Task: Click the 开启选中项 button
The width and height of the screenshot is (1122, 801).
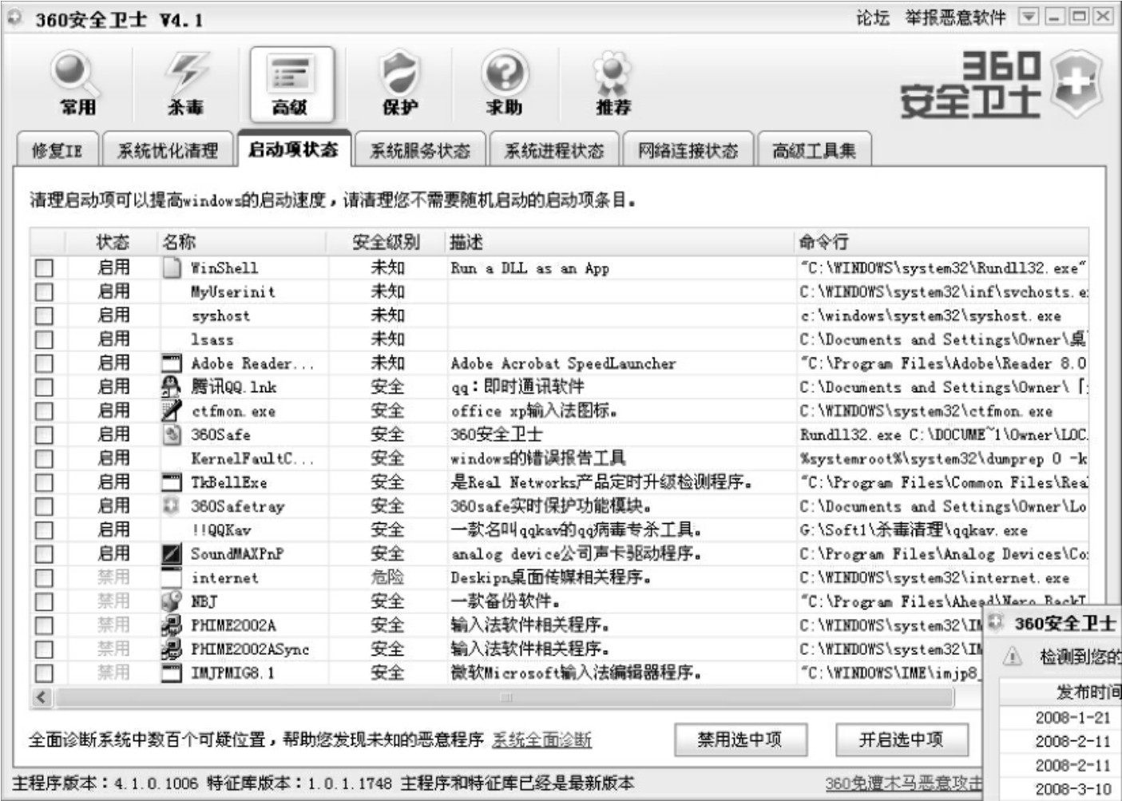Action: 902,740
